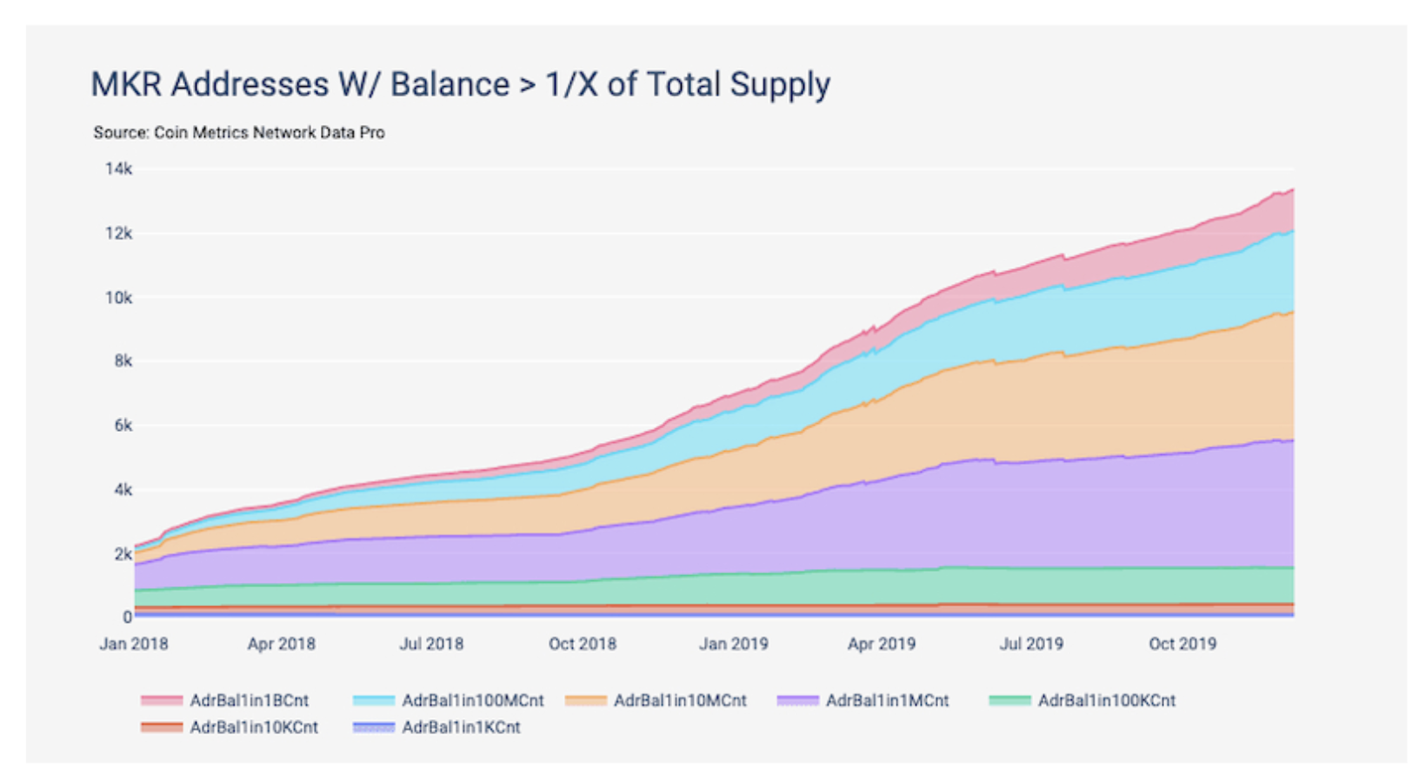
Task: Click the Jan 2019 x-axis label
Action: tap(734, 644)
